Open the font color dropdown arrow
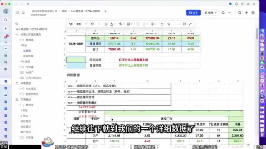 (x=115, y=24)
